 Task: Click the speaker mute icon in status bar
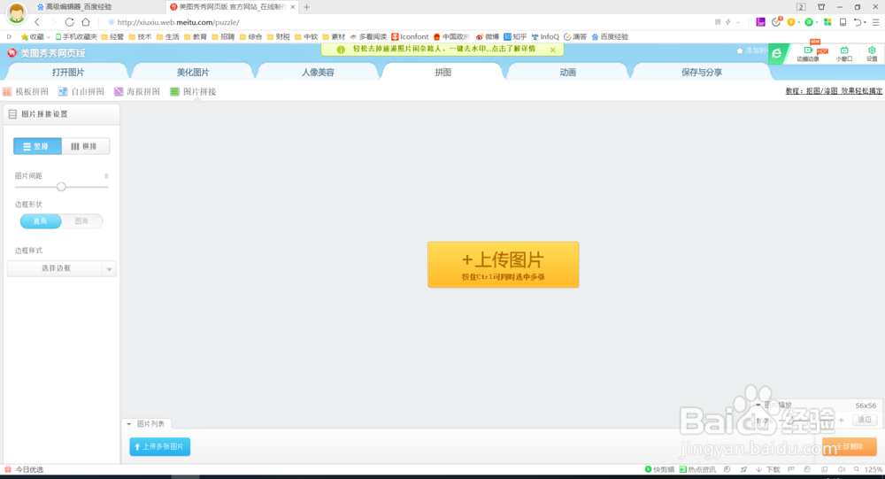841,469
